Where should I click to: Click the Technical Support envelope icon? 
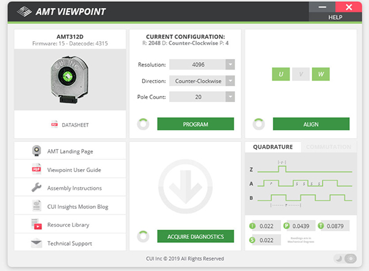36,243
